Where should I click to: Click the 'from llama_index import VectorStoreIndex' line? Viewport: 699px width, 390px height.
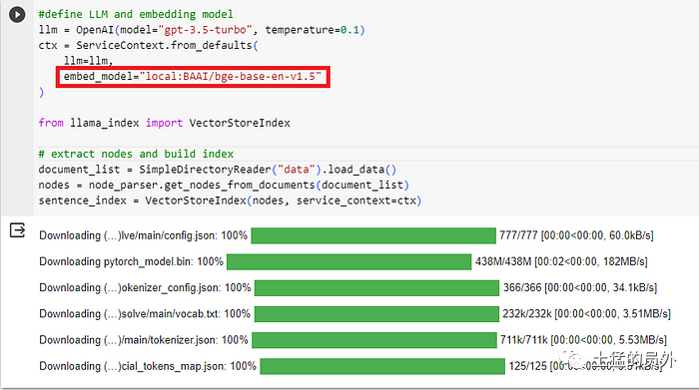click(x=164, y=123)
